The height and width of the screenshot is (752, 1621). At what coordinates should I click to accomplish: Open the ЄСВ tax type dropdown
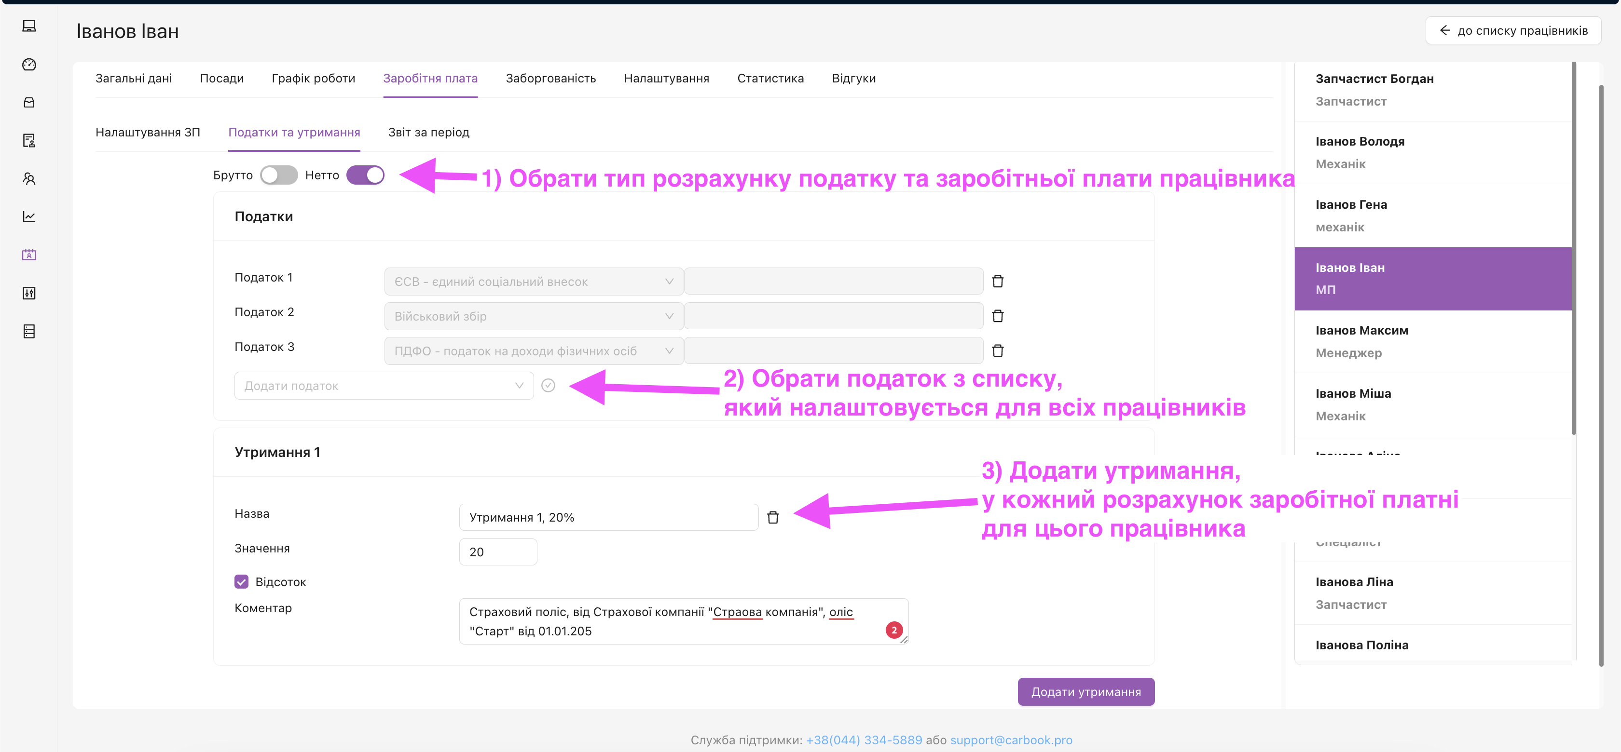(534, 282)
